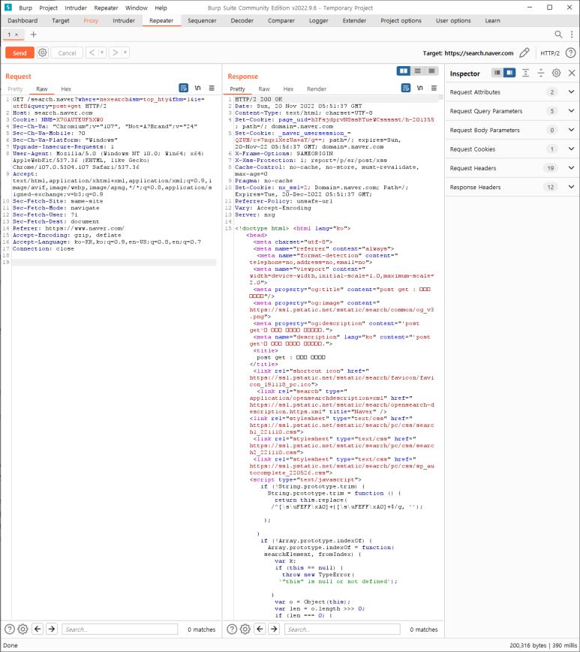This screenshot has height=652, width=580.
Task: Select Request Pretty view
Action: [x=15, y=89]
